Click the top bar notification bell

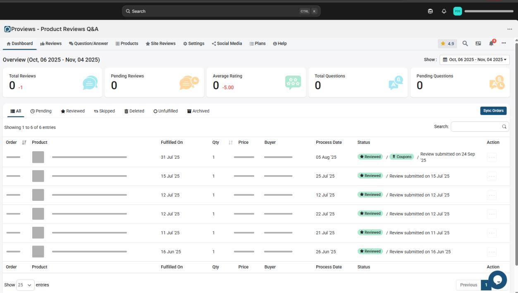pyautogui.click(x=444, y=11)
